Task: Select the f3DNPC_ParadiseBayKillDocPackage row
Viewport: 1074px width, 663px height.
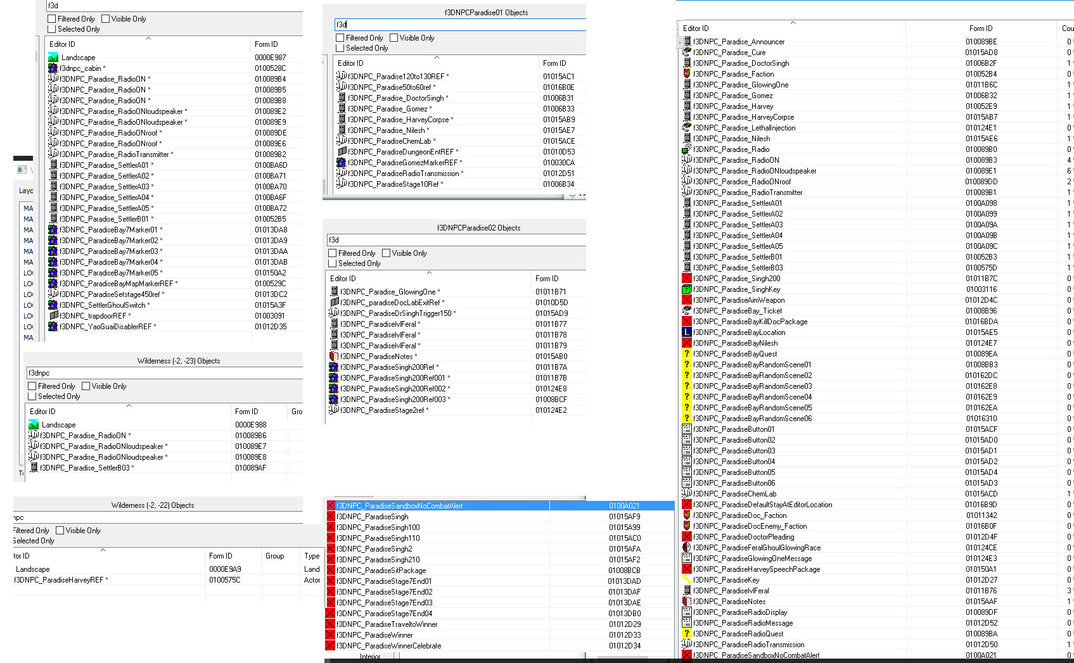Action: [876, 322]
